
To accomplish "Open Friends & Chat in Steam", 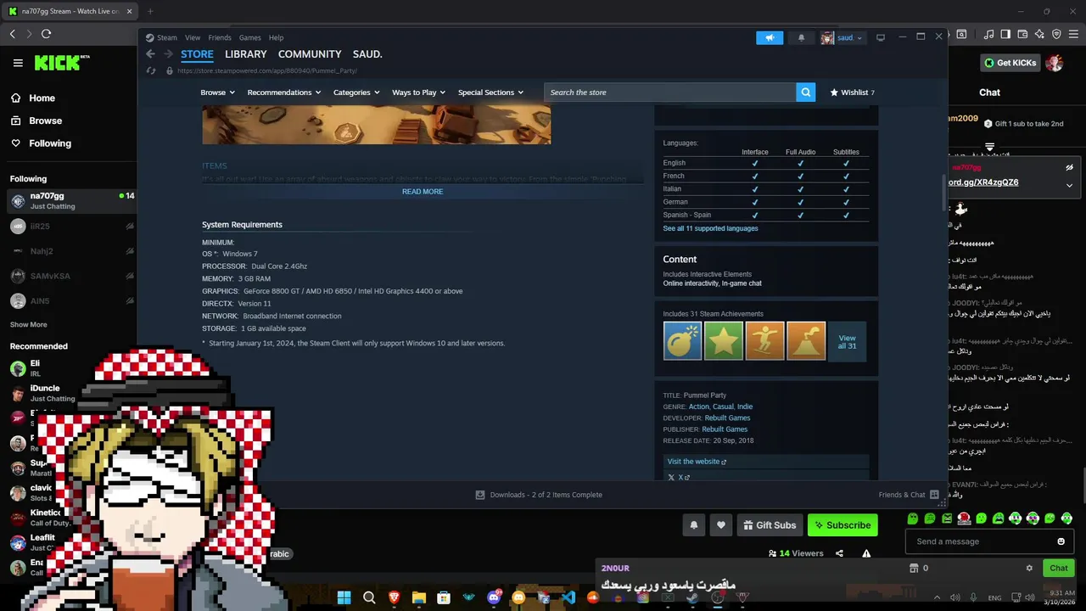I will [909, 495].
